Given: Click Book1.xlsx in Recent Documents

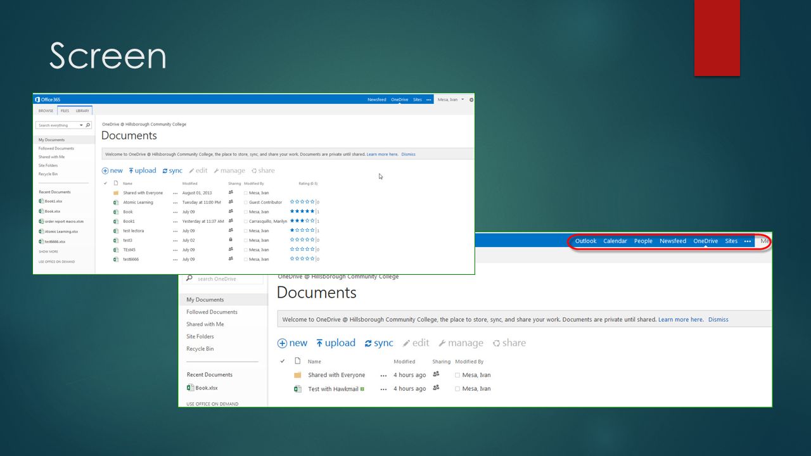Looking at the screenshot, I should pos(51,201).
